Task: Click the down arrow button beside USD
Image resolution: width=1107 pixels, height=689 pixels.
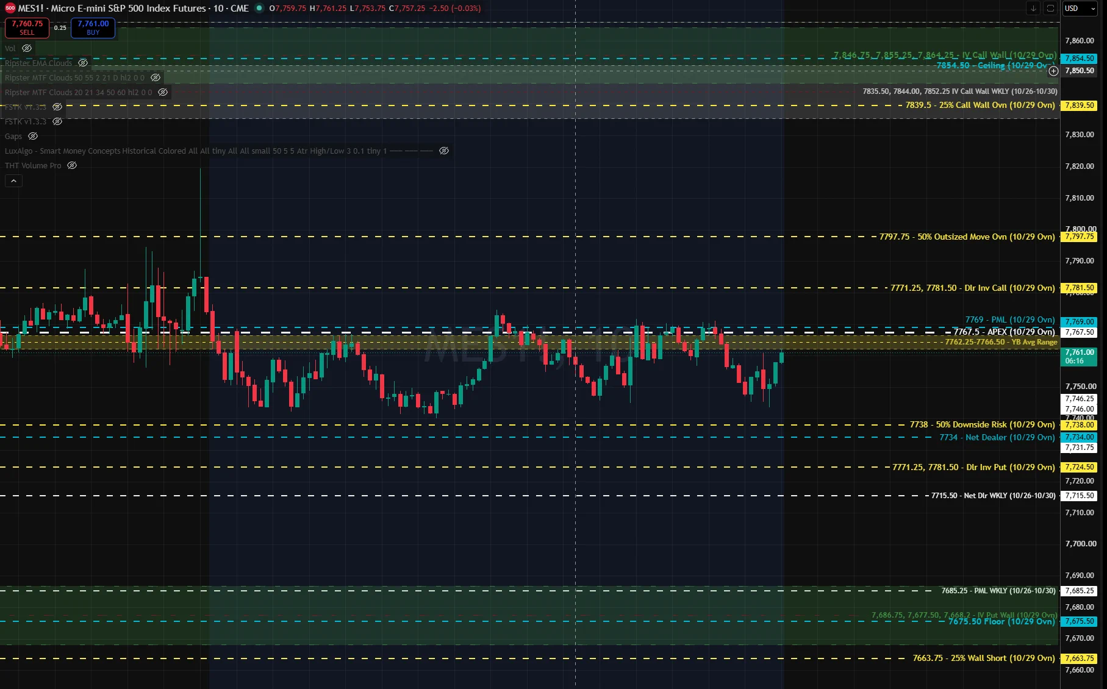Action: 1033,8
